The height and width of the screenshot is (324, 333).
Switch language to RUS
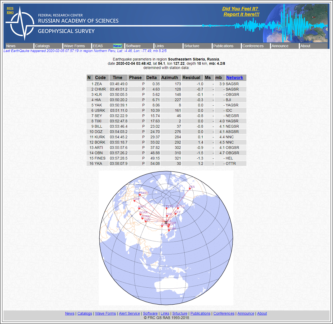tap(10, 8)
